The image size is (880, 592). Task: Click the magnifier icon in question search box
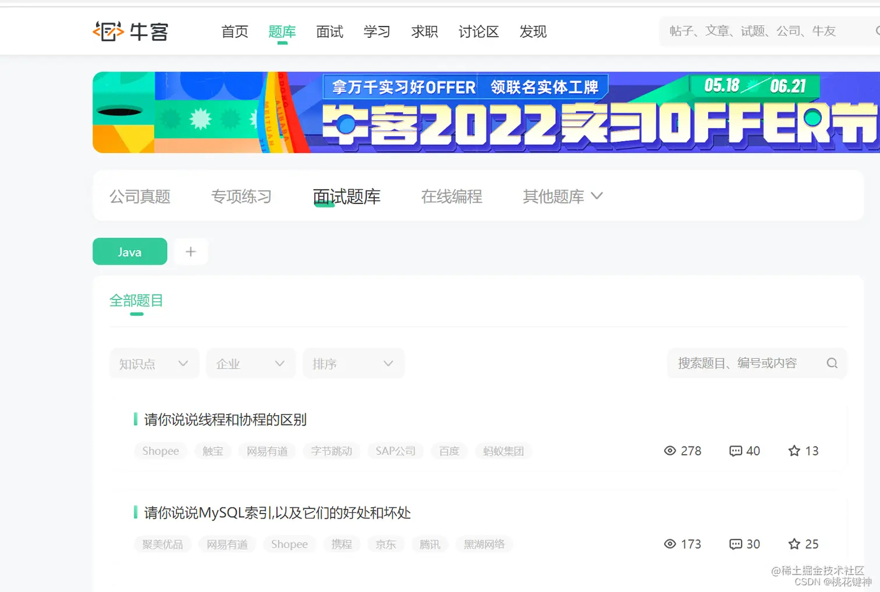[832, 363]
